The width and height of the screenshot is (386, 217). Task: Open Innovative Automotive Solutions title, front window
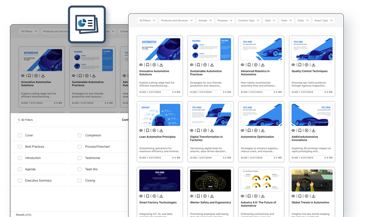tap(154, 73)
